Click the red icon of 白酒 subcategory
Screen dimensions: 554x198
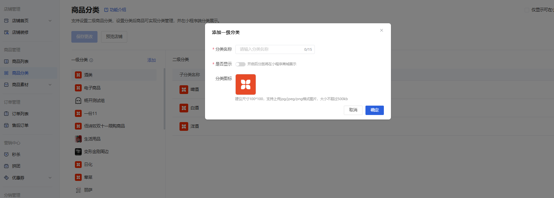(184, 108)
